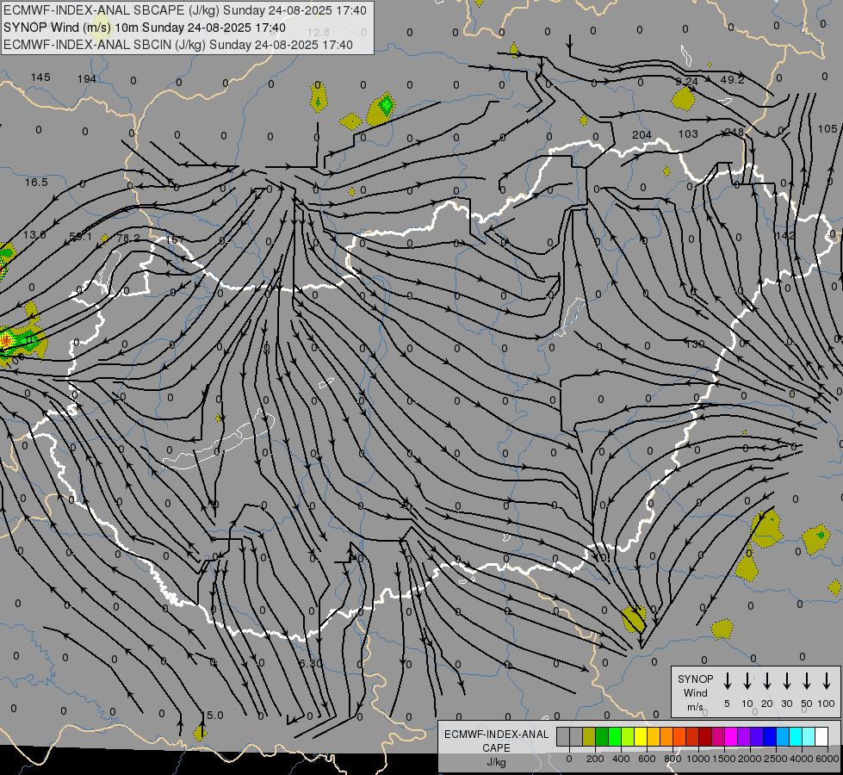Screen dimensions: 843x775
Task: Select the bright green CAPE legend swatch
Action: click(x=615, y=736)
